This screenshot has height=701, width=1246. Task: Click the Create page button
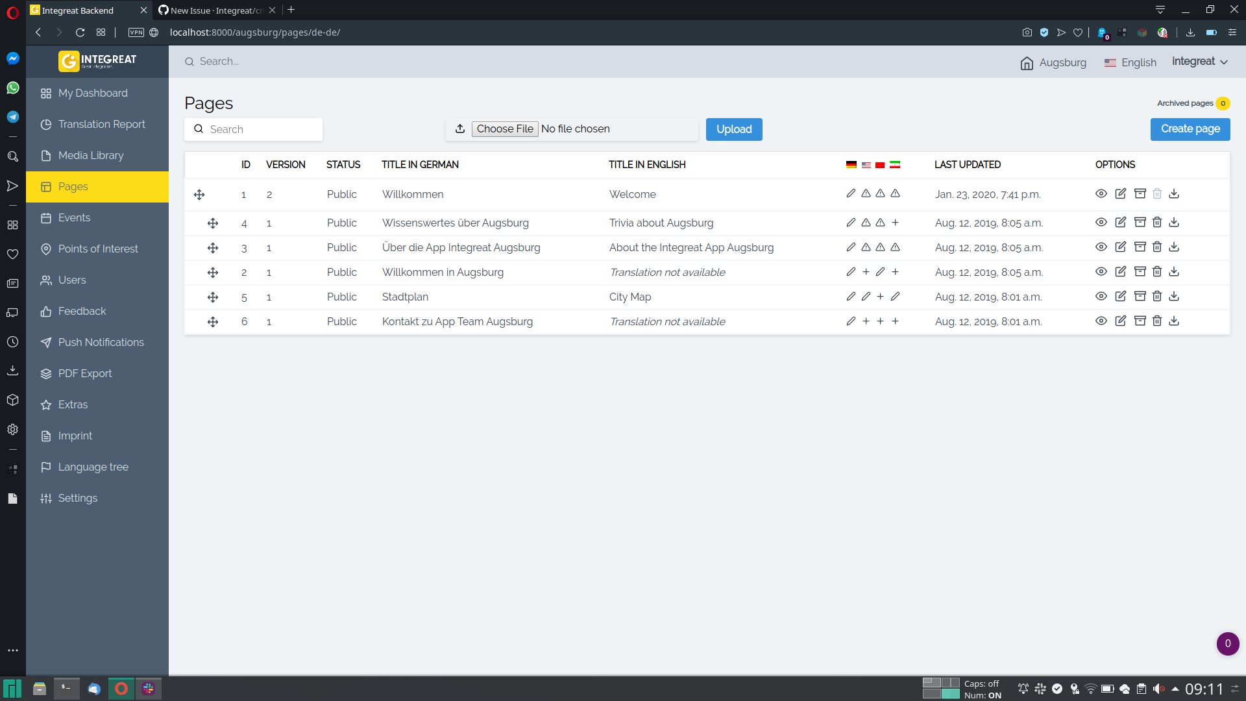pos(1190,129)
